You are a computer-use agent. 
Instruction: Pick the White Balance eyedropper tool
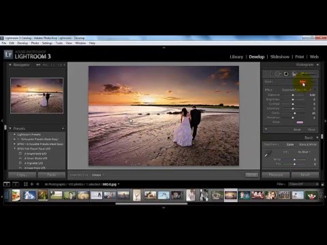pos(268,154)
